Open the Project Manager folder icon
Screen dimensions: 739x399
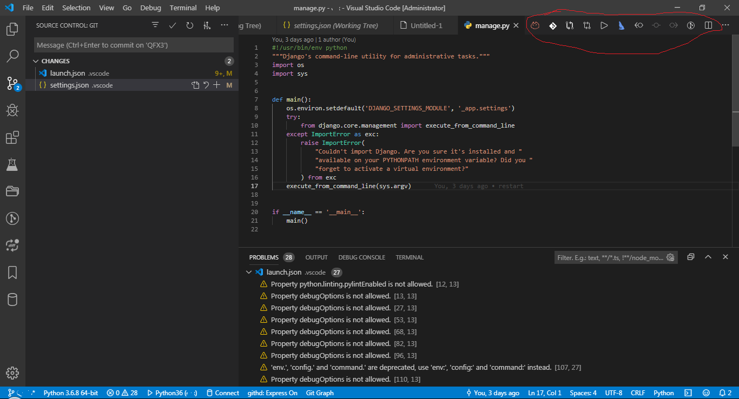[x=12, y=191]
